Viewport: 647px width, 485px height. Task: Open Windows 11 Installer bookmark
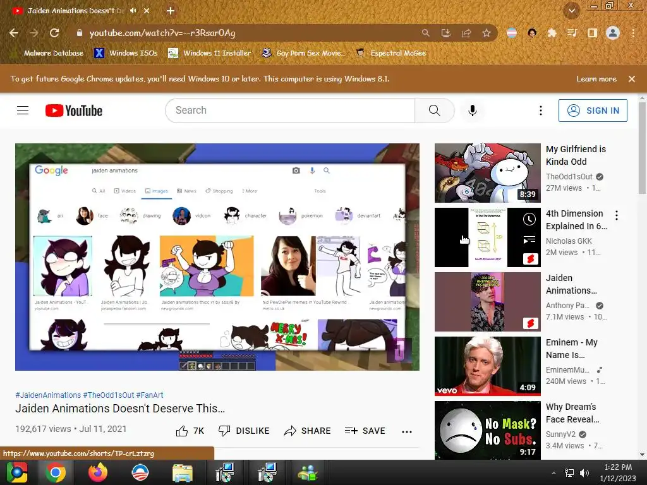click(210, 53)
